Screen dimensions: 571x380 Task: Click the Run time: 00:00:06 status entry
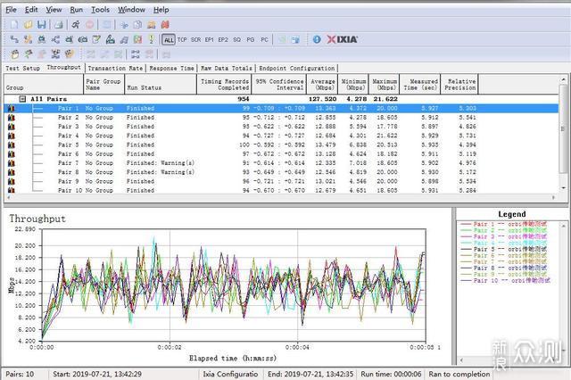pyautogui.click(x=391, y=374)
